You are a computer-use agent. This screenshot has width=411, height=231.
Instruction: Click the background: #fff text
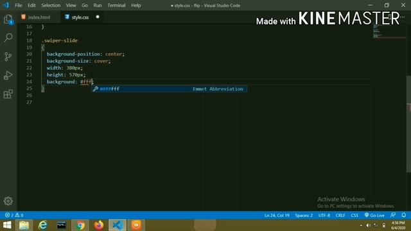pyautogui.click(x=69, y=81)
